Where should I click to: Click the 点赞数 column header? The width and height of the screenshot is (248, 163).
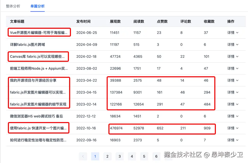[162, 21]
